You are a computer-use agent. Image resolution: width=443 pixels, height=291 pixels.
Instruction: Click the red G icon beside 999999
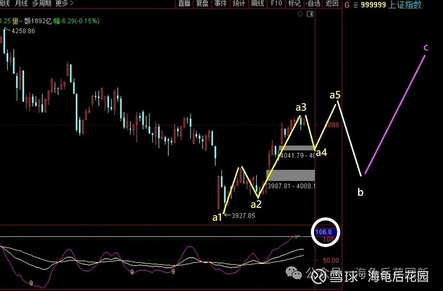[347, 5]
